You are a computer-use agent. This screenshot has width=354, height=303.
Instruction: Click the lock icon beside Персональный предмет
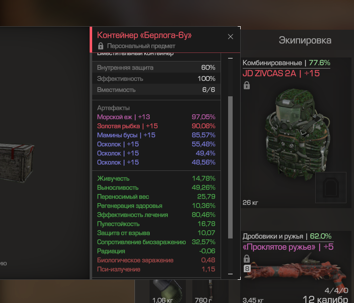tap(101, 46)
